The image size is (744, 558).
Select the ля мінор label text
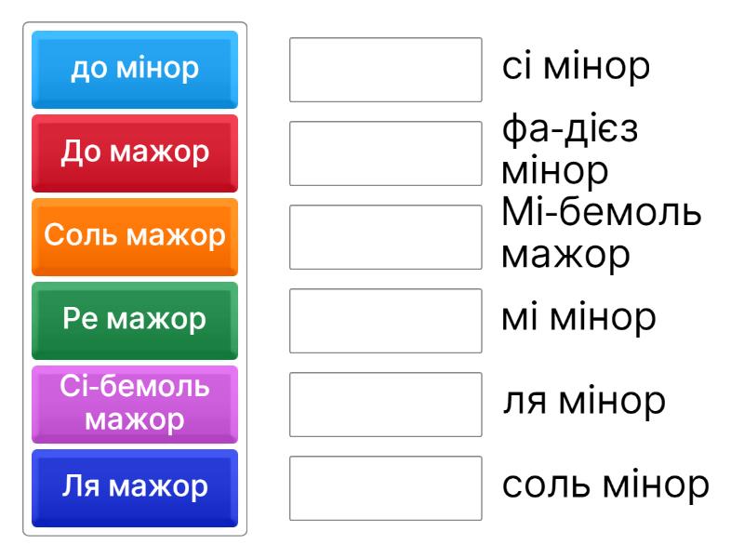point(583,404)
